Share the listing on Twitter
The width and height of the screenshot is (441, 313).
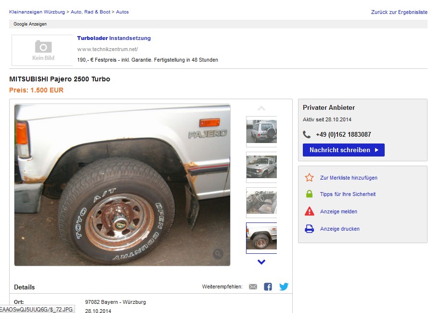click(x=284, y=287)
